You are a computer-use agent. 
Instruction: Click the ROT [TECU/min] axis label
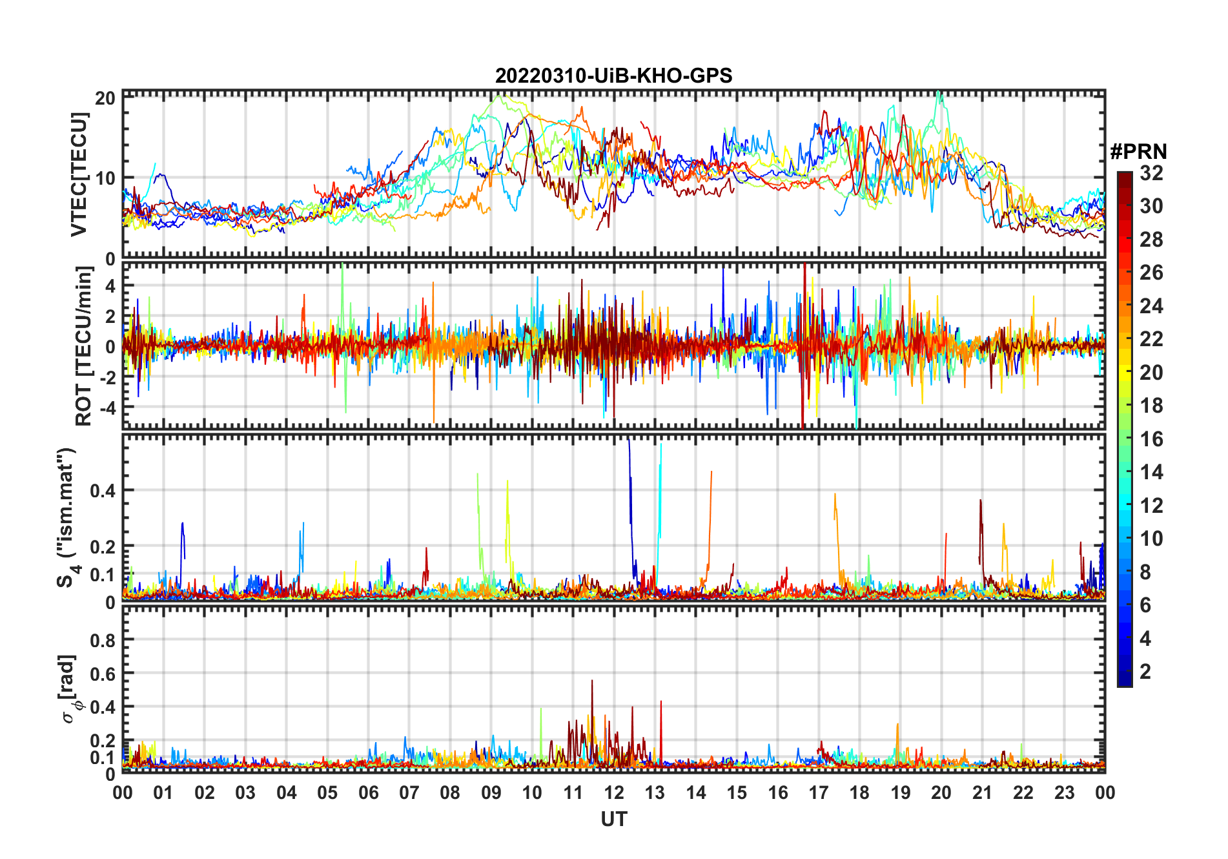coord(83,346)
